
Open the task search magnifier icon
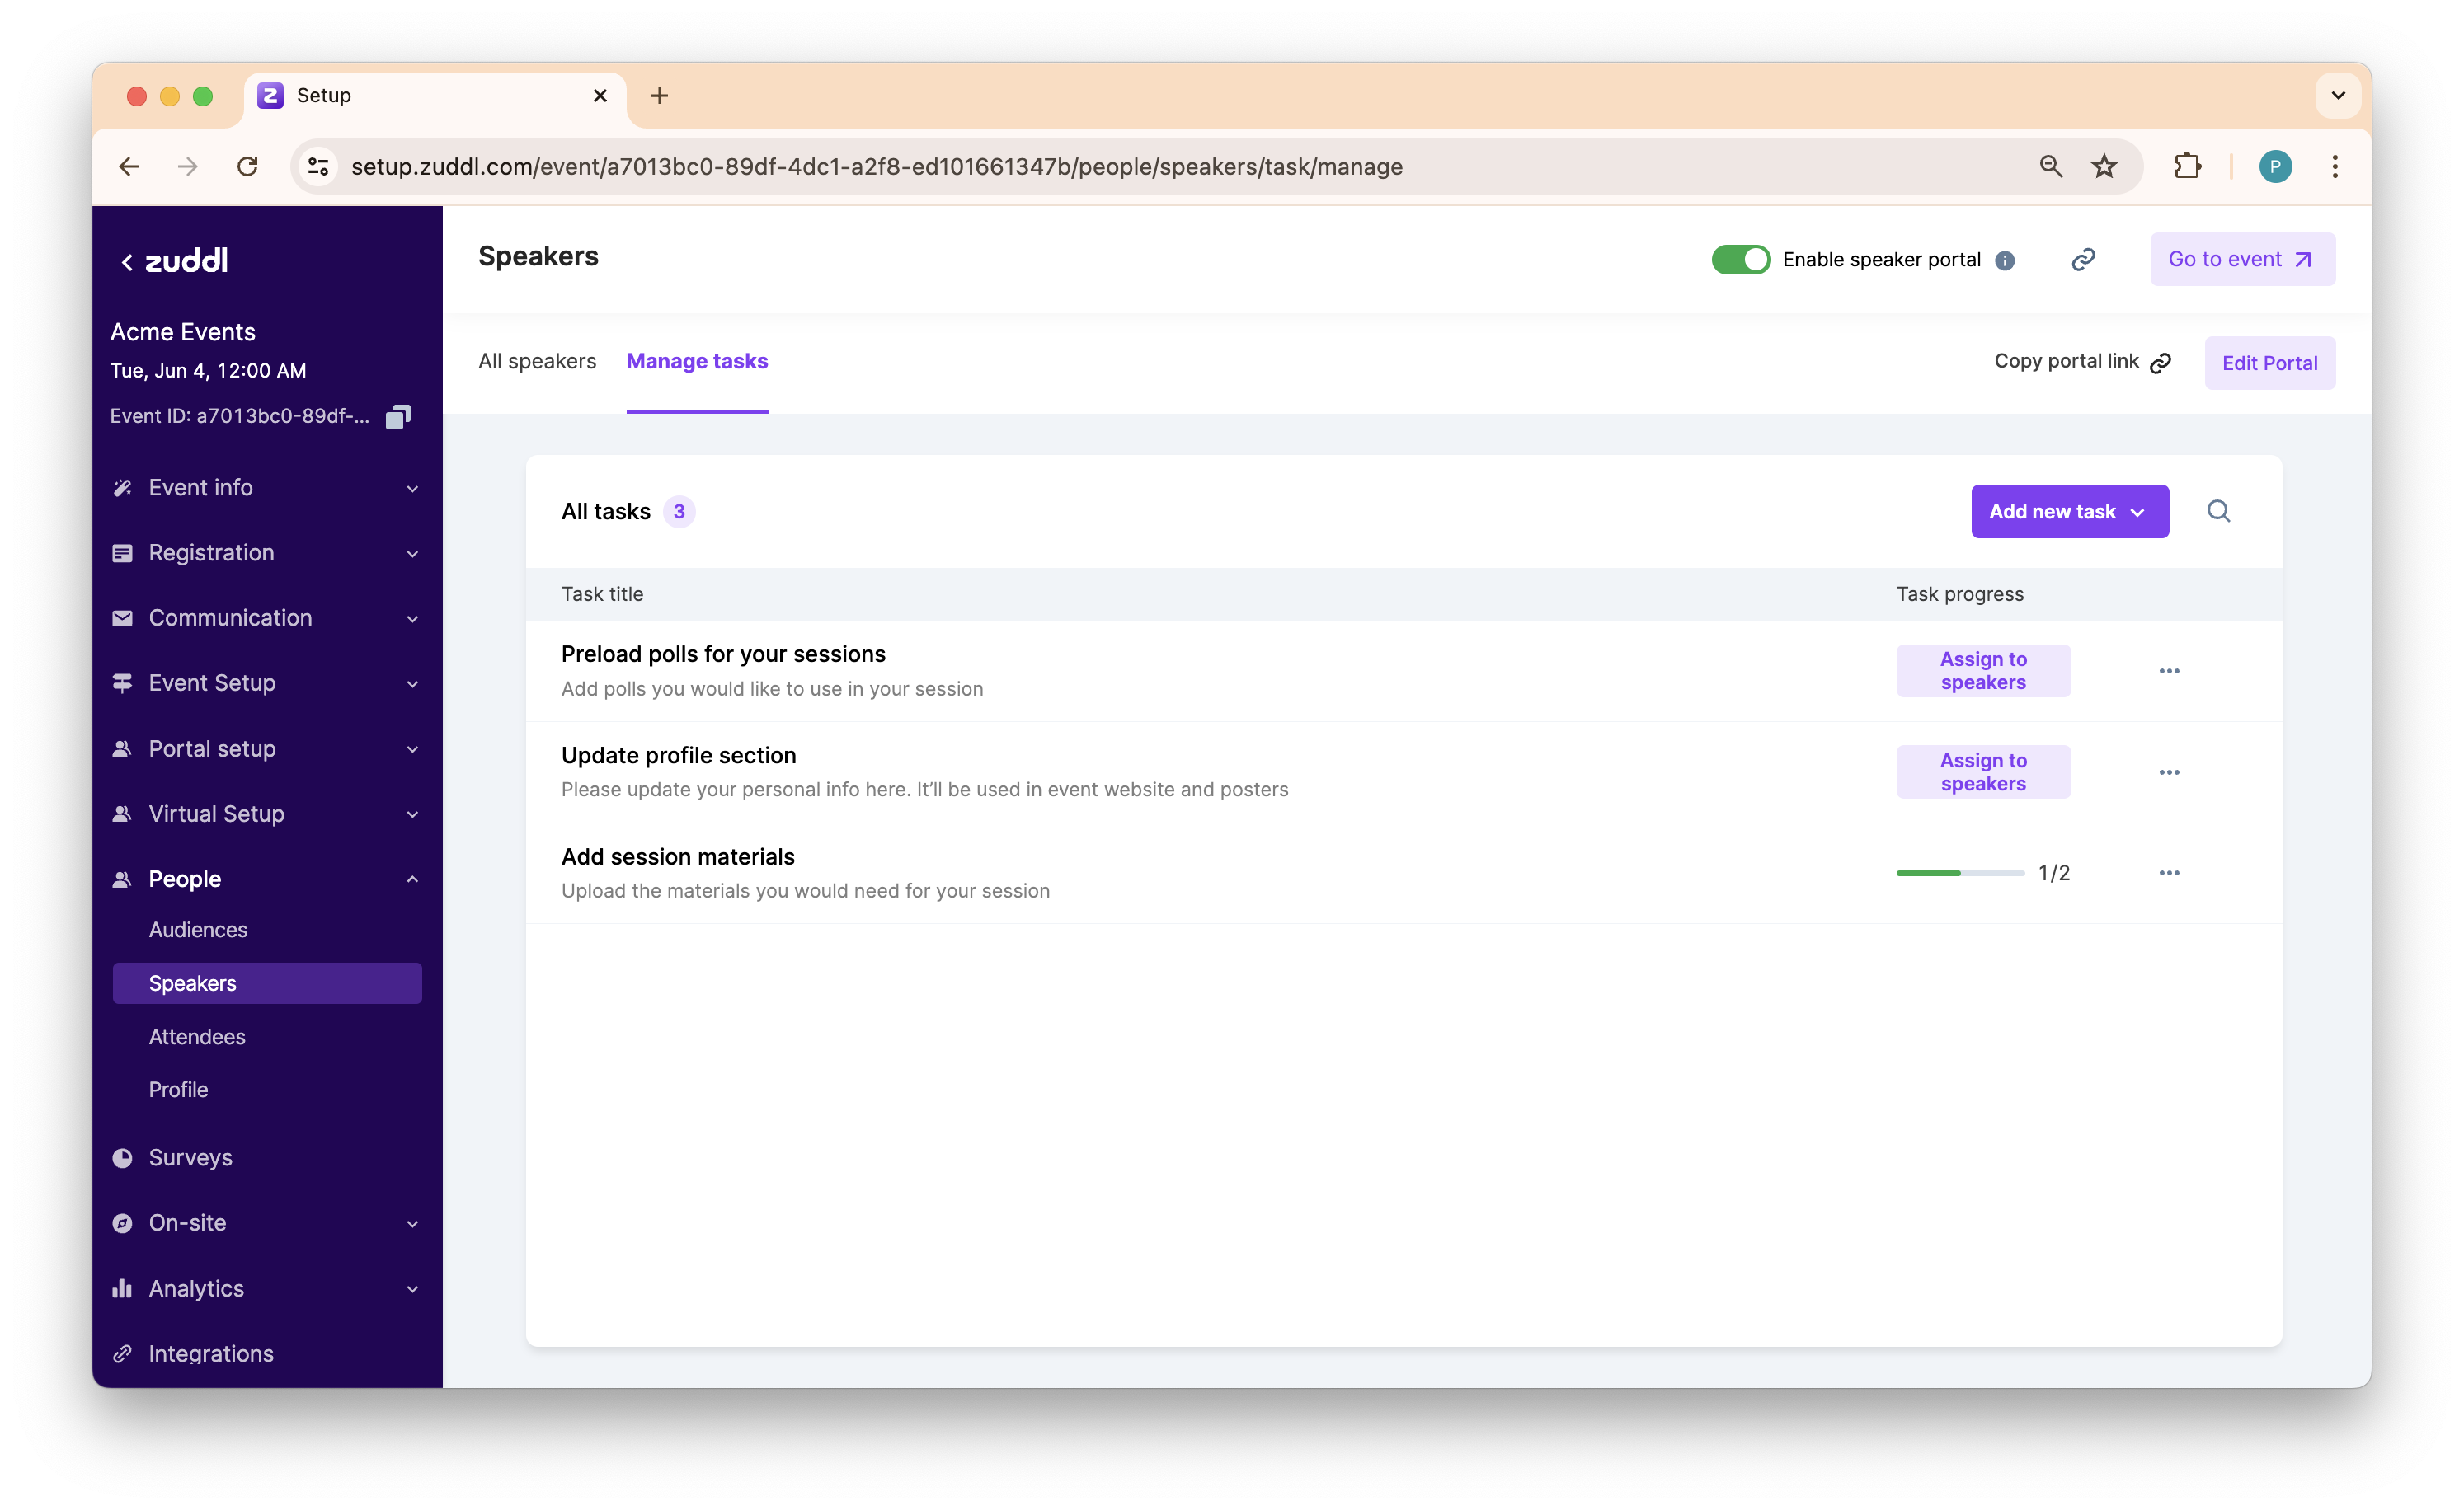(x=2218, y=512)
